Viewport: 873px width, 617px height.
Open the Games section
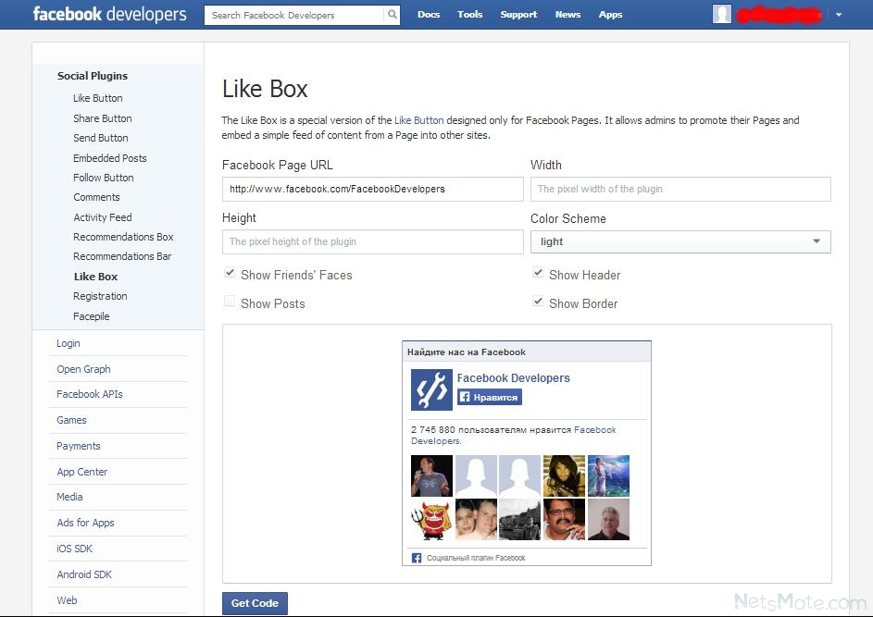click(x=71, y=420)
